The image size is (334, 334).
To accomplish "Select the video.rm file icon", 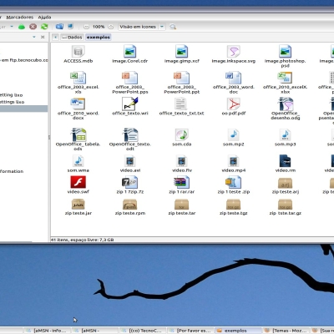I will point(286,161).
